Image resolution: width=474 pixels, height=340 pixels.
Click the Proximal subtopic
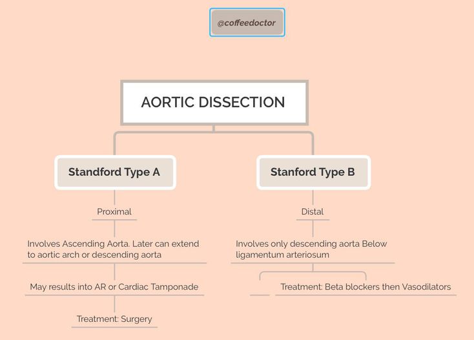(x=114, y=212)
